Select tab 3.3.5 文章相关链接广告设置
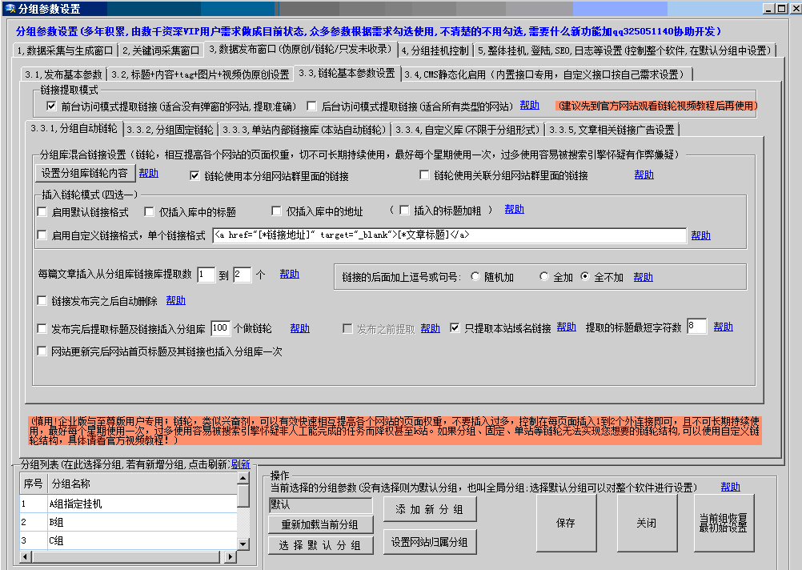802x570 pixels. tap(612, 130)
